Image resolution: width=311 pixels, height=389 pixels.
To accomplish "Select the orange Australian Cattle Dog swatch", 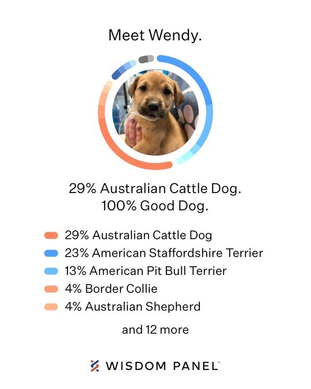I will [x=51, y=235].
